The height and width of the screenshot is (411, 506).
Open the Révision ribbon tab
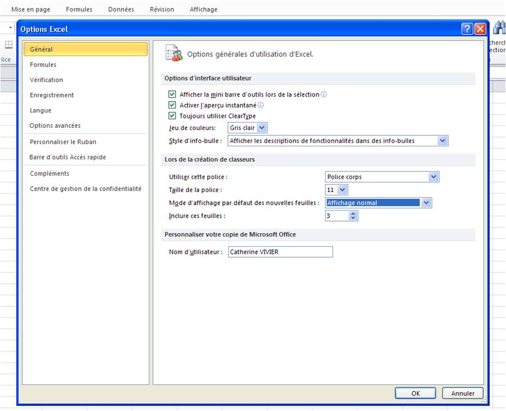(162, 9)
